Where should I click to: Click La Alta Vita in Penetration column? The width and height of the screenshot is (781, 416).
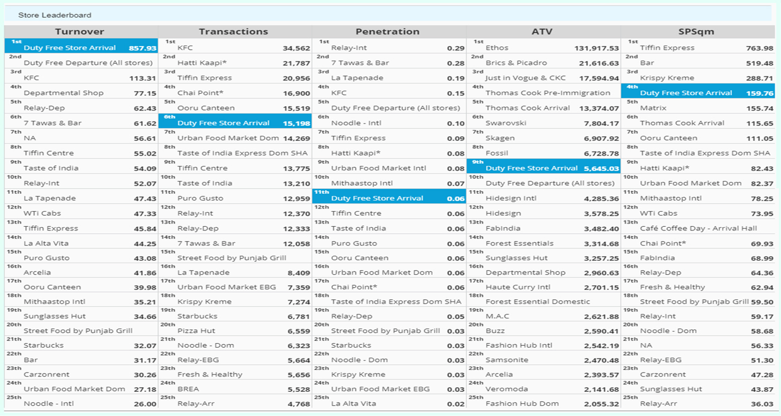(x=353, y=403)
